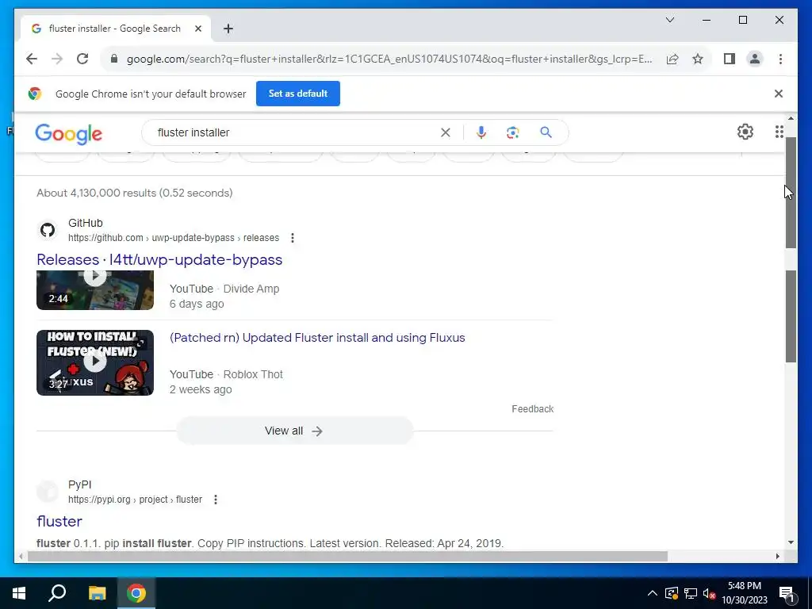Click the Set as default button
This screenshot has width=812, height=609.
298,94
